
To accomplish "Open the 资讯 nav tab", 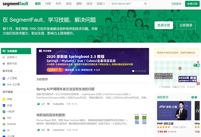I will 68,4.
